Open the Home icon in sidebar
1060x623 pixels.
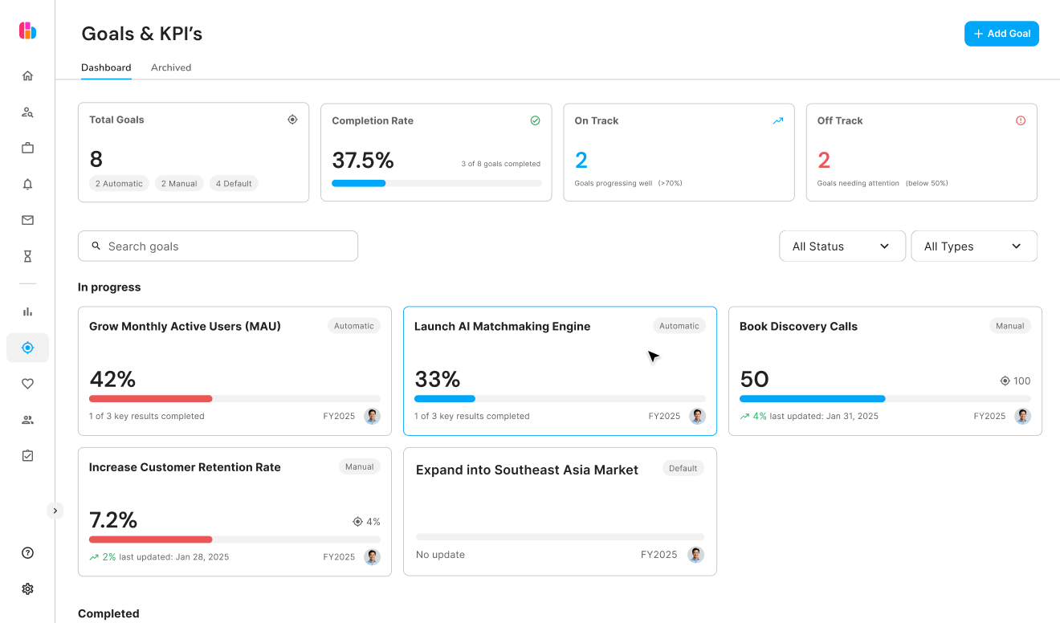(27, 76)
